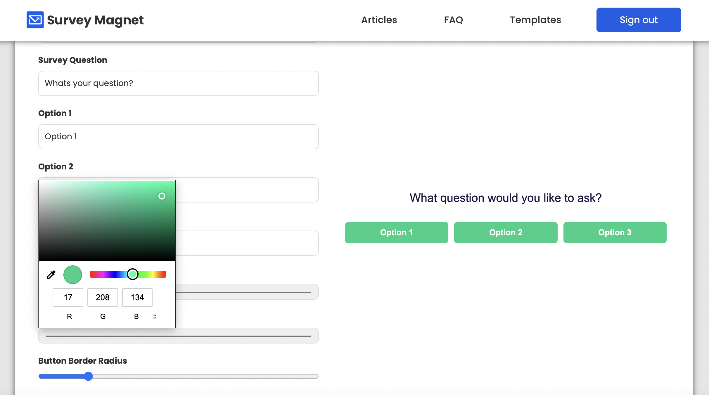Screen dimensions: 709x395
Task: Activate the eyedropper color picker tool
Action: pos(51,275)
